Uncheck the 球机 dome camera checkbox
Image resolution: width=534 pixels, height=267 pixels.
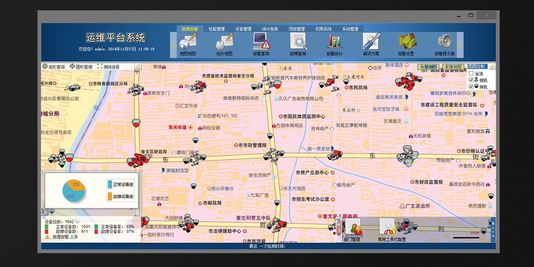tap(471, 86)
